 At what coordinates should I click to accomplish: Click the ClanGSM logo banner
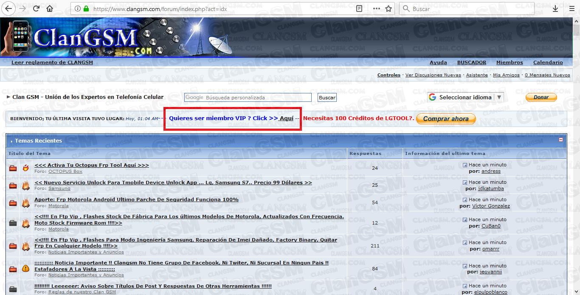coord(117,37)
